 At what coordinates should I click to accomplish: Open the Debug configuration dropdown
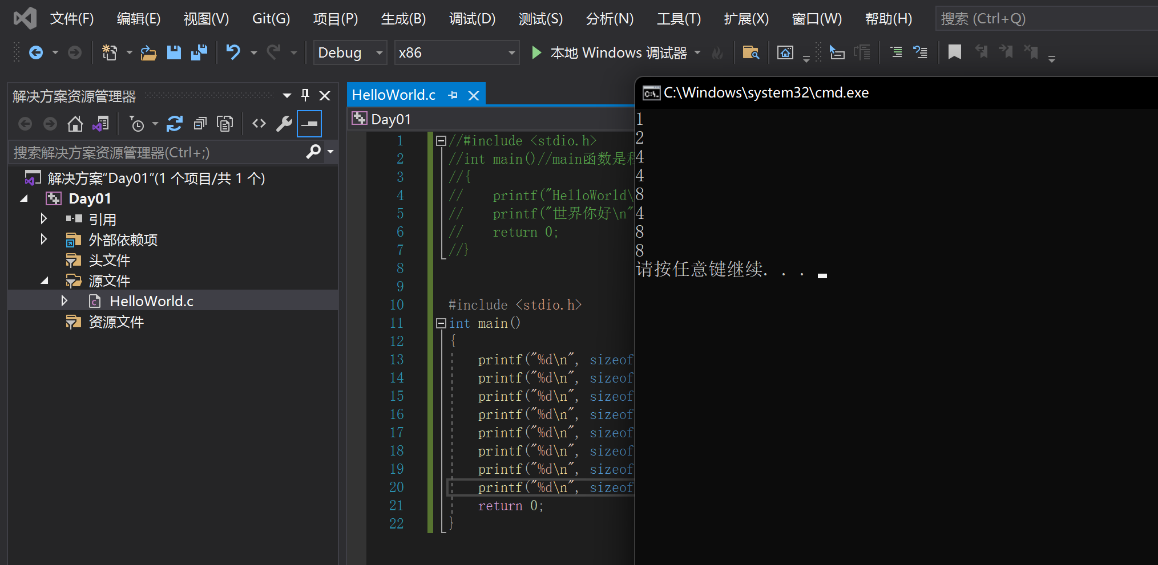click(x=350, y=53)
